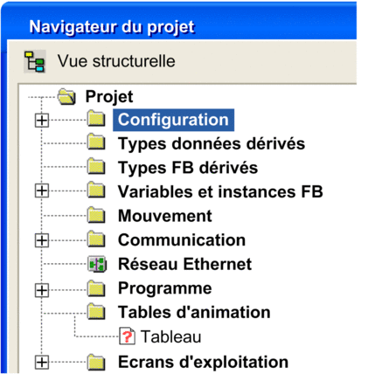Select the Tableau animation table entry
The image size is (368, 381).
pyautogui.click(x=171, y=336)
